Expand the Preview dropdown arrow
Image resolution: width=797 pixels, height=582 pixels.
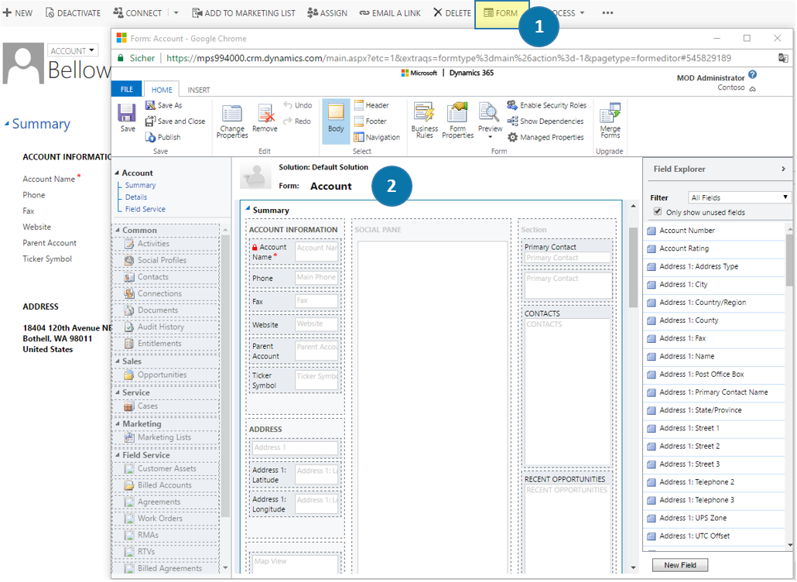click(x=490, y=138)
